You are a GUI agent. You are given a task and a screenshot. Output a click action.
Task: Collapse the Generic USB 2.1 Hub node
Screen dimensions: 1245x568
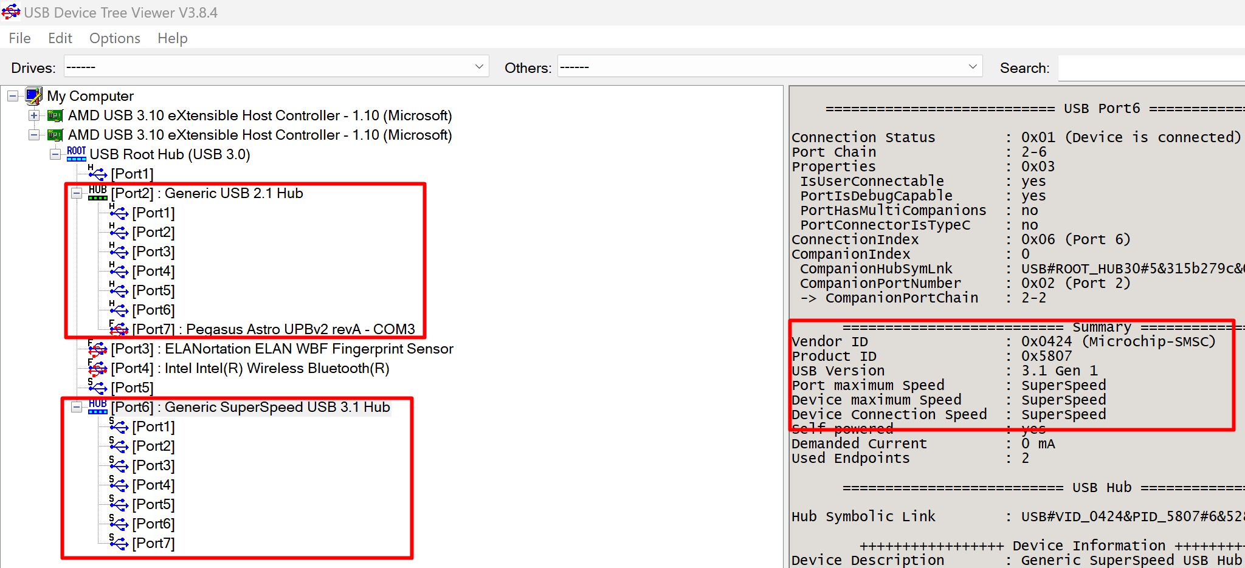click(x=77, y=193)
